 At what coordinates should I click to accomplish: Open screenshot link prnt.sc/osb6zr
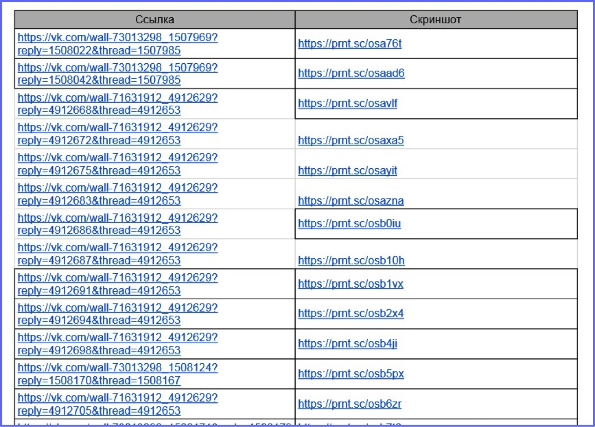350,404
